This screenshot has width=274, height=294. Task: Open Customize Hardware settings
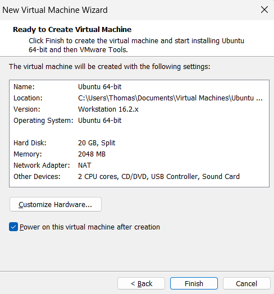coord(56,204)
